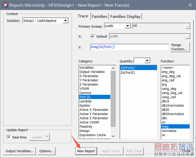This screenshot has height=158, width=196.
Task: Select Design category
Action: pyautogui.click(x=95, y=131)
